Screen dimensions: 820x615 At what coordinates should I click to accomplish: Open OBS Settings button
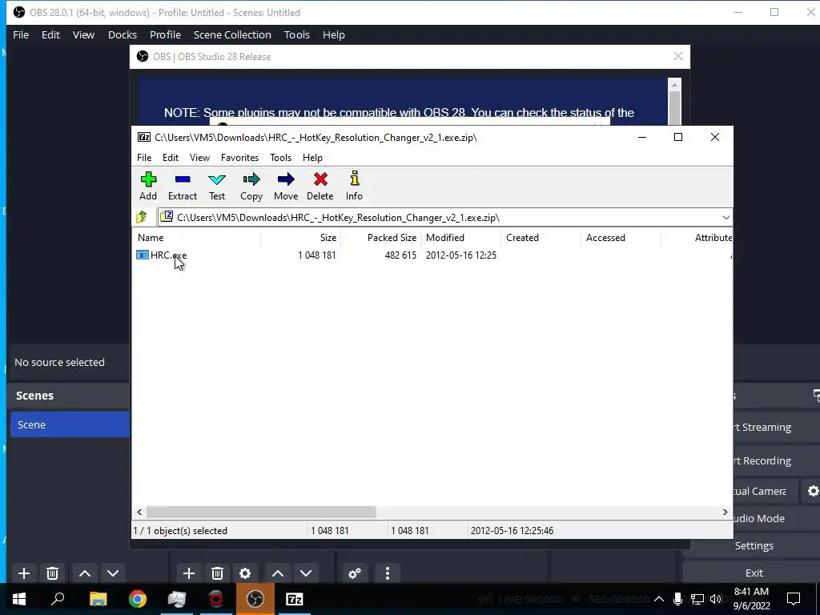tap(754, 545)
